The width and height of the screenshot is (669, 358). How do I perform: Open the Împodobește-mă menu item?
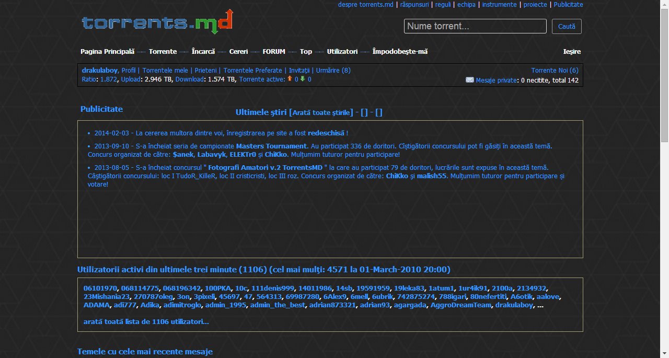click(x=400, y=52)
